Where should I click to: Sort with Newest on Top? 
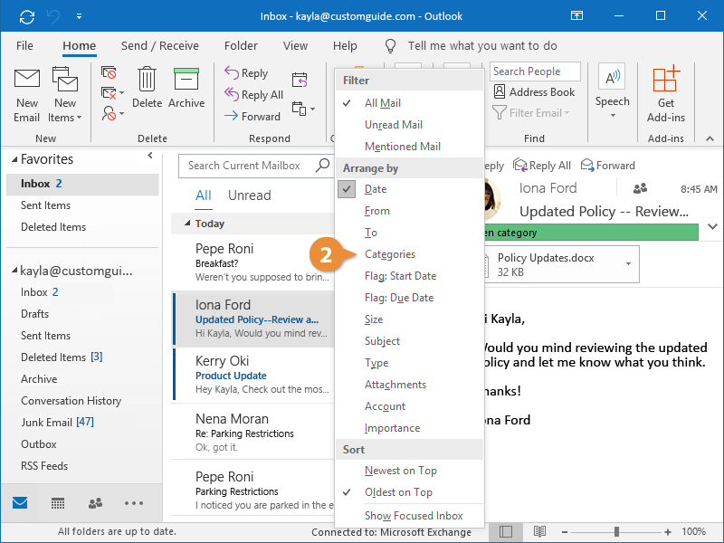(x=409, y=471)
